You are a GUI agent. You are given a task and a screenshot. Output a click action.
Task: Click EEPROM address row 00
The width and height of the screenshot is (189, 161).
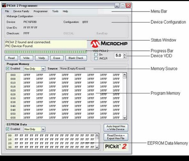coord(10,136)
